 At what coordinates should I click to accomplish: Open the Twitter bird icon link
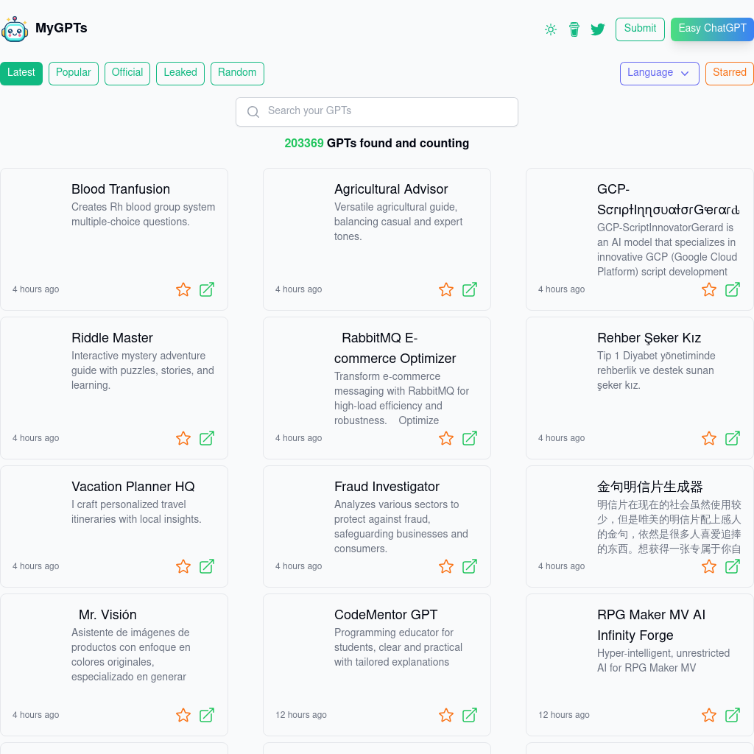(598, 29)
